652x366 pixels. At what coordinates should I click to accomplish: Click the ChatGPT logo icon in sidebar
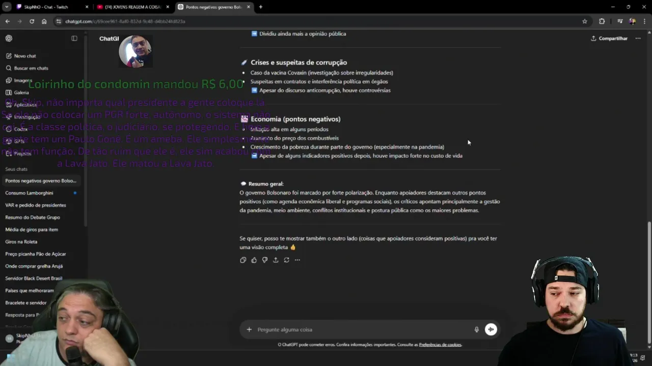[x=9, y=38]
